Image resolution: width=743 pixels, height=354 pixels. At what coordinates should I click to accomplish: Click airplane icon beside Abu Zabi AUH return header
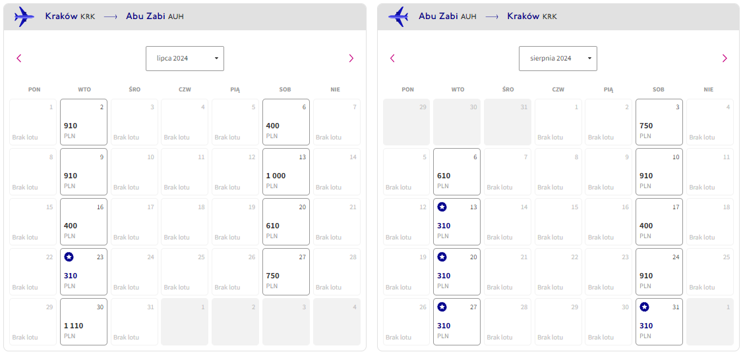pyautogui.click(x=398, y=16)
